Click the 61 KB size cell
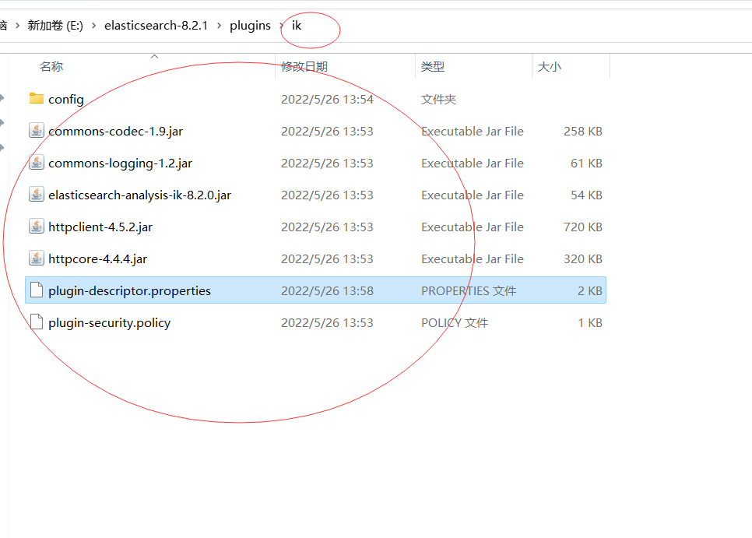 (x=586, y=163)
